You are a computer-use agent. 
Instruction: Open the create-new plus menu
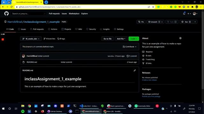[189, 14]
